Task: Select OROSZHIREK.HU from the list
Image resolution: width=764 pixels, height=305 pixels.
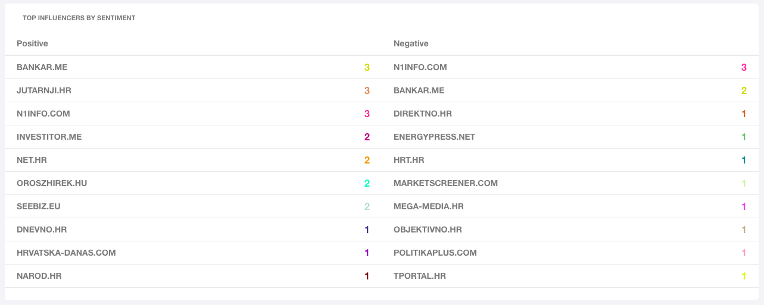Action: pyautogui.click(x=52, y=183)
